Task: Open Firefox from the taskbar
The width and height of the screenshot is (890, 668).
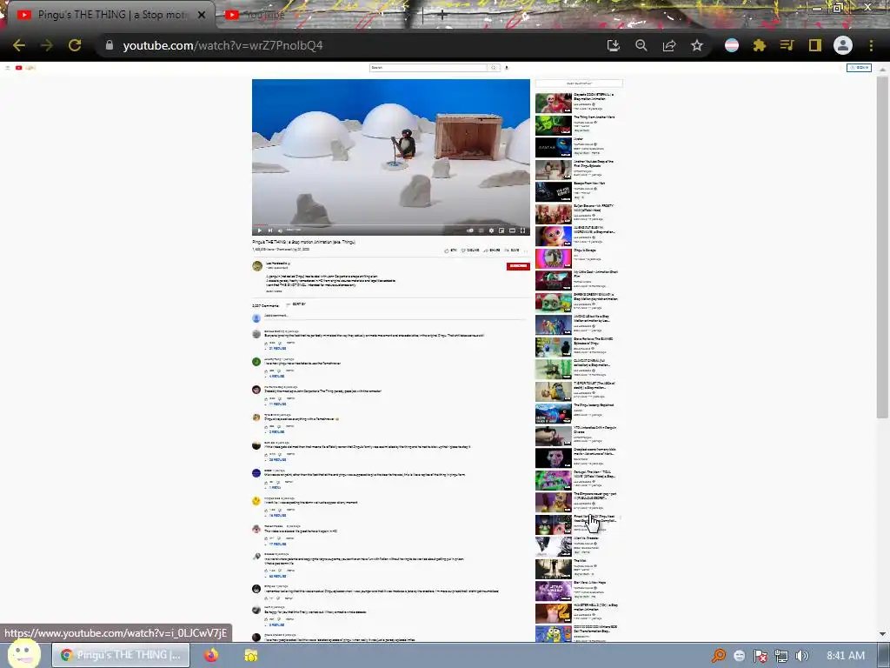Action: tap(211, 655)
